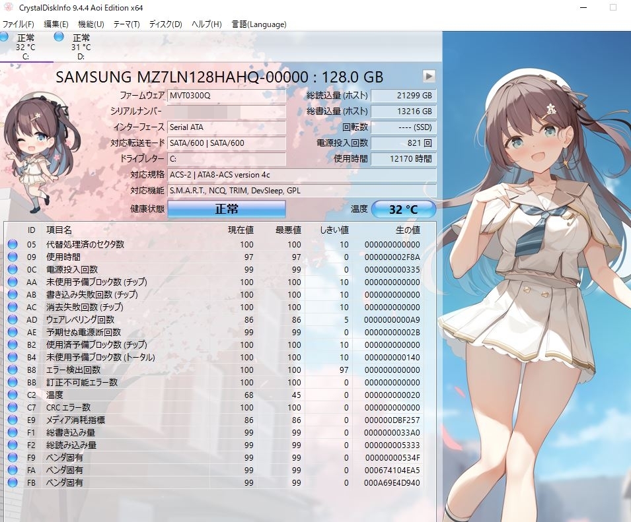Click raw value 000674104EA5

[392, 470]
